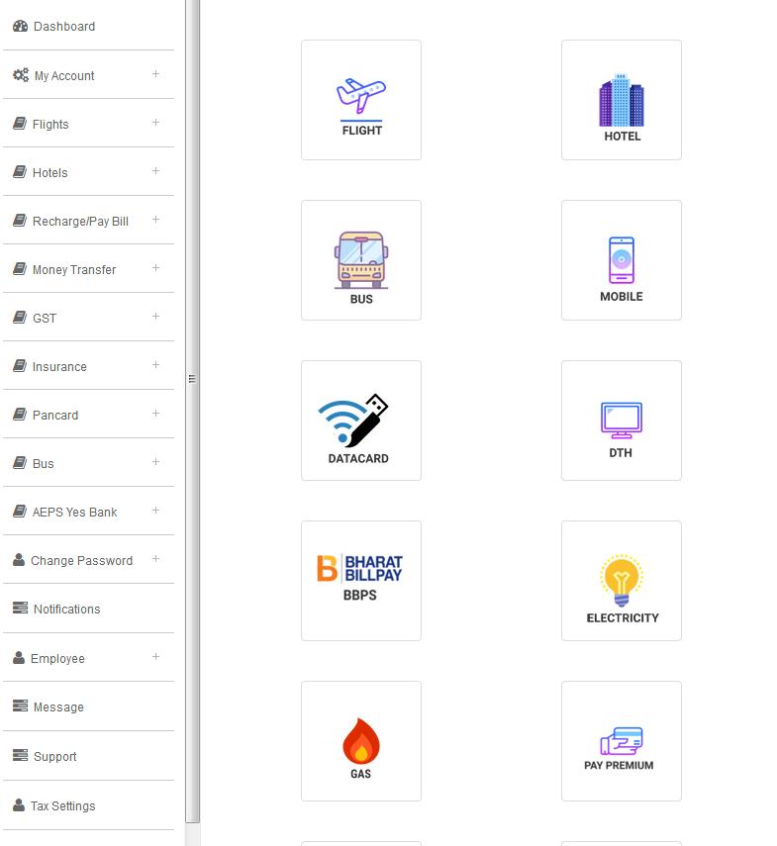Select the Pay Premium tile
Screen dimensions: 777x846
point(621,741)
